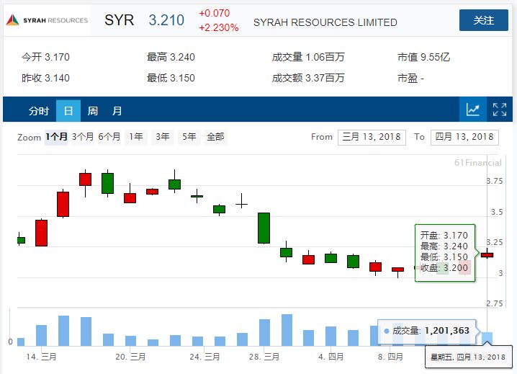Click 今开 3.170 value
Image resolution: width=517 pixels, height=374 pixels.
pos(45,57)
